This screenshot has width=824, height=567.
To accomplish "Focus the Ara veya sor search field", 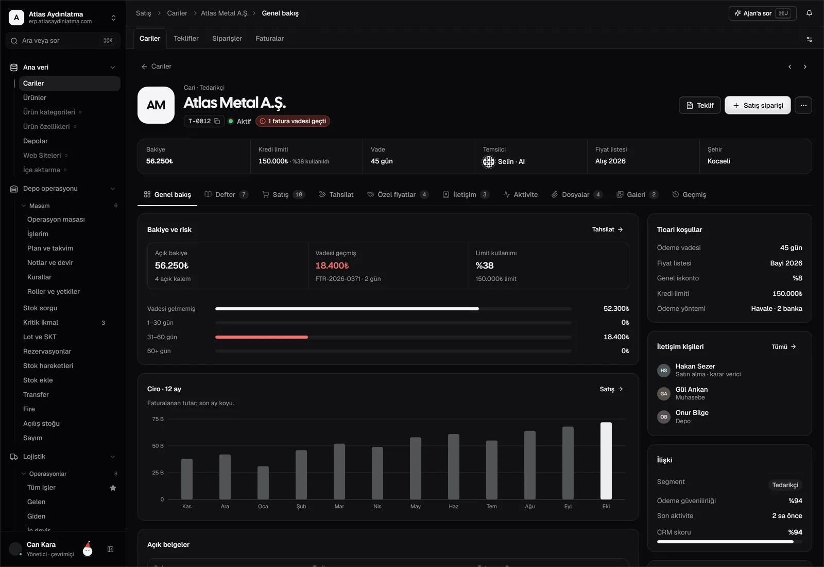I will (x=63, y=41).
